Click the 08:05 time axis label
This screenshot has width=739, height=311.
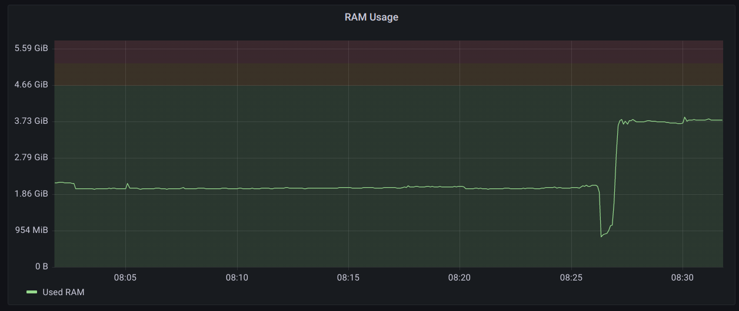(x=125, y=277)
